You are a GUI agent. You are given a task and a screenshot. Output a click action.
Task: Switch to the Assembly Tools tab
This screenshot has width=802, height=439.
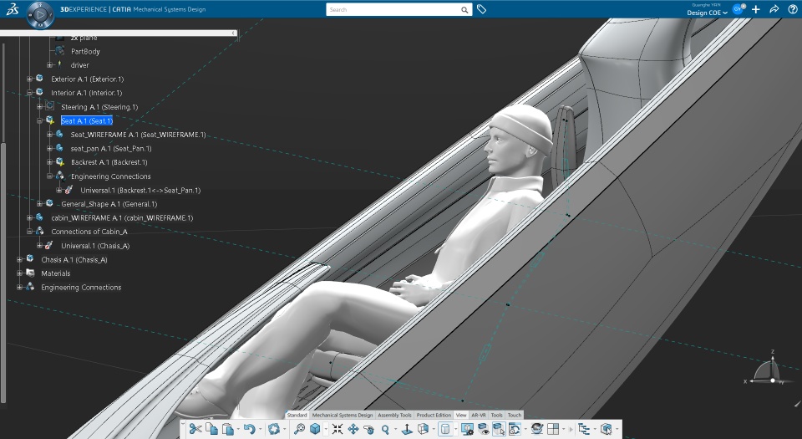tap(394, 415)
